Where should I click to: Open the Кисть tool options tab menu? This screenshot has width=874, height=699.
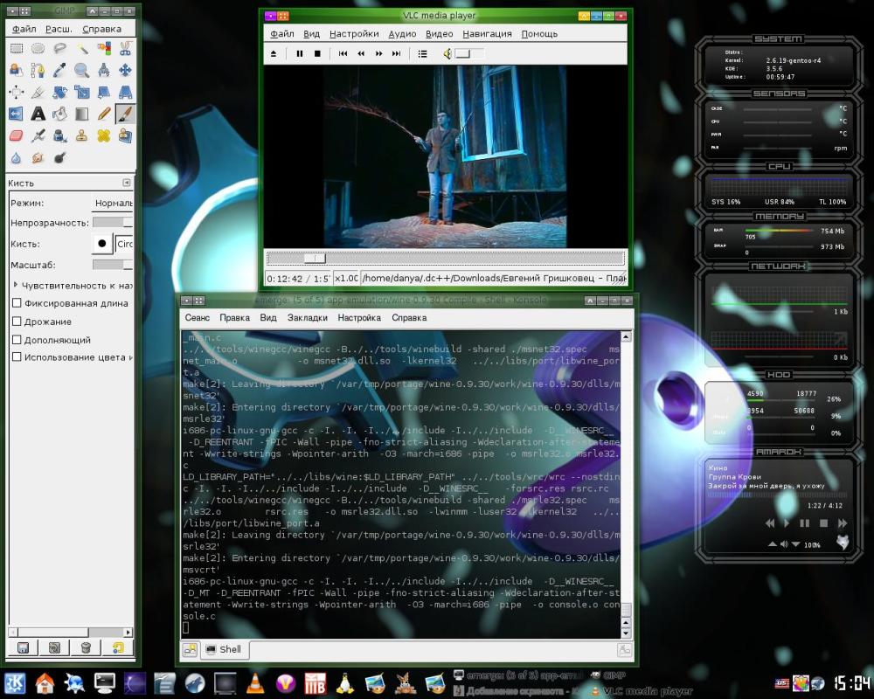[x=127, y=183]
